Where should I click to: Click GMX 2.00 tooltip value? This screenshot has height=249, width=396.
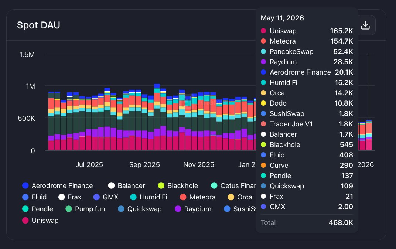(x=345, y=207)
